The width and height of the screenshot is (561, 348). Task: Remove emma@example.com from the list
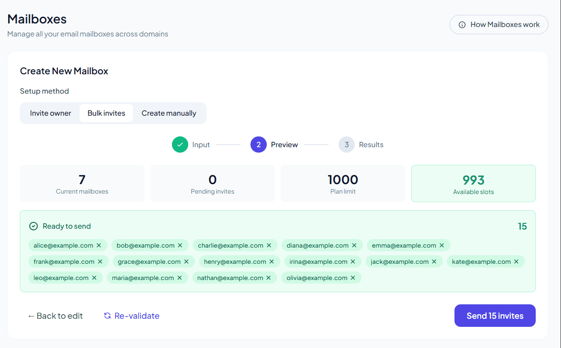(x=441, y=245)
